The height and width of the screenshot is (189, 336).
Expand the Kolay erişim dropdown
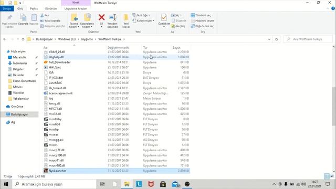click(x=143, y=21)
